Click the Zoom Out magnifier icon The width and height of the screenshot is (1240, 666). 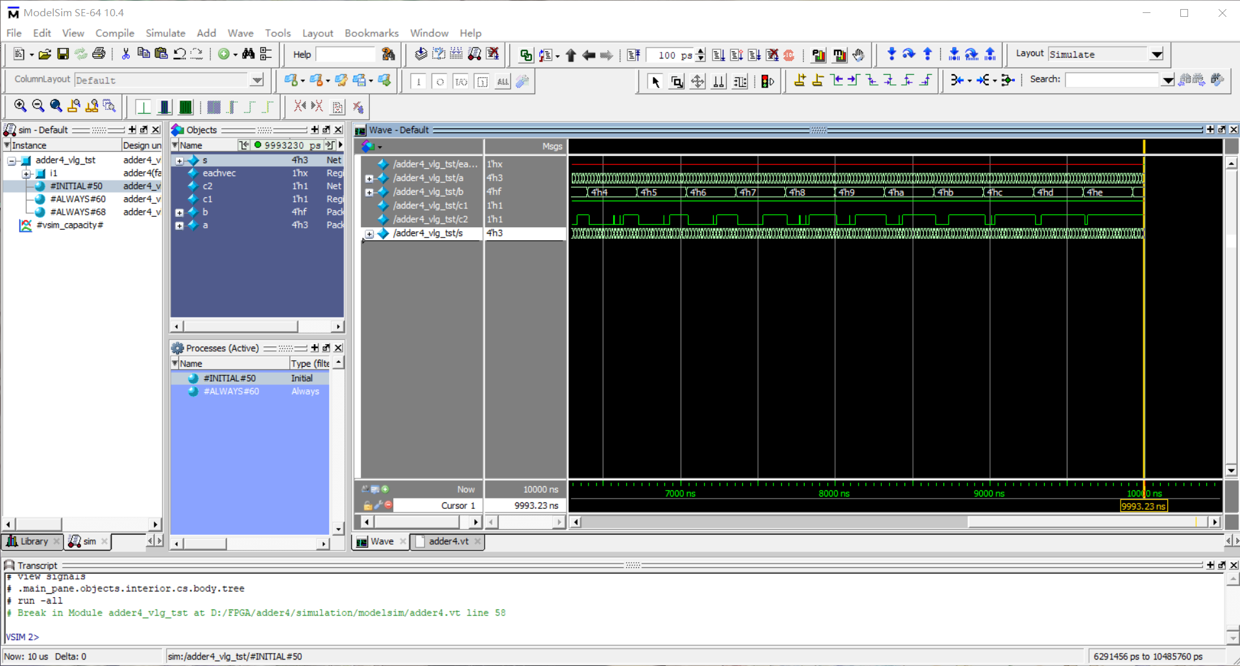[38, 106]
